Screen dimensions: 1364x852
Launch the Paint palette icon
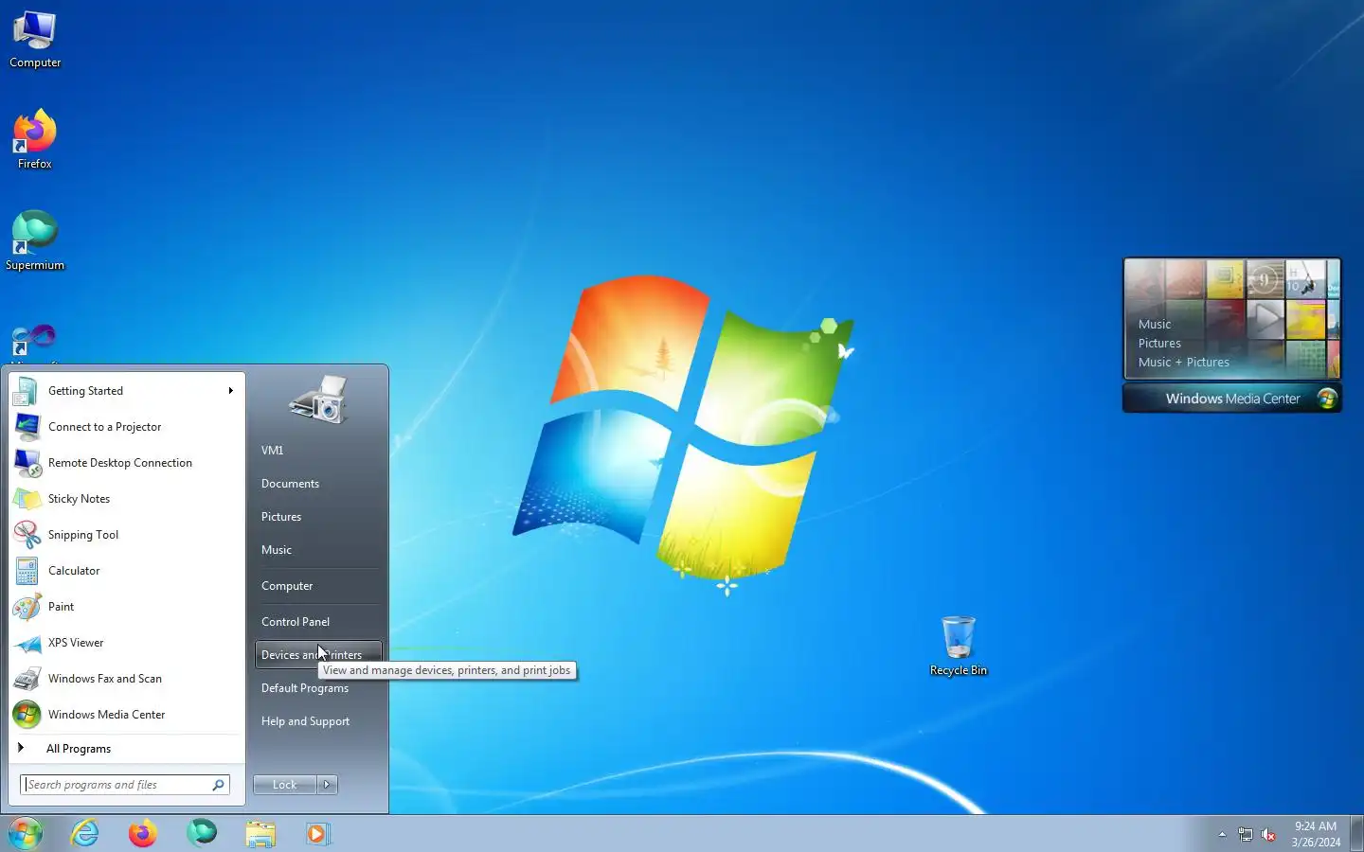click(x=27, y=607)
